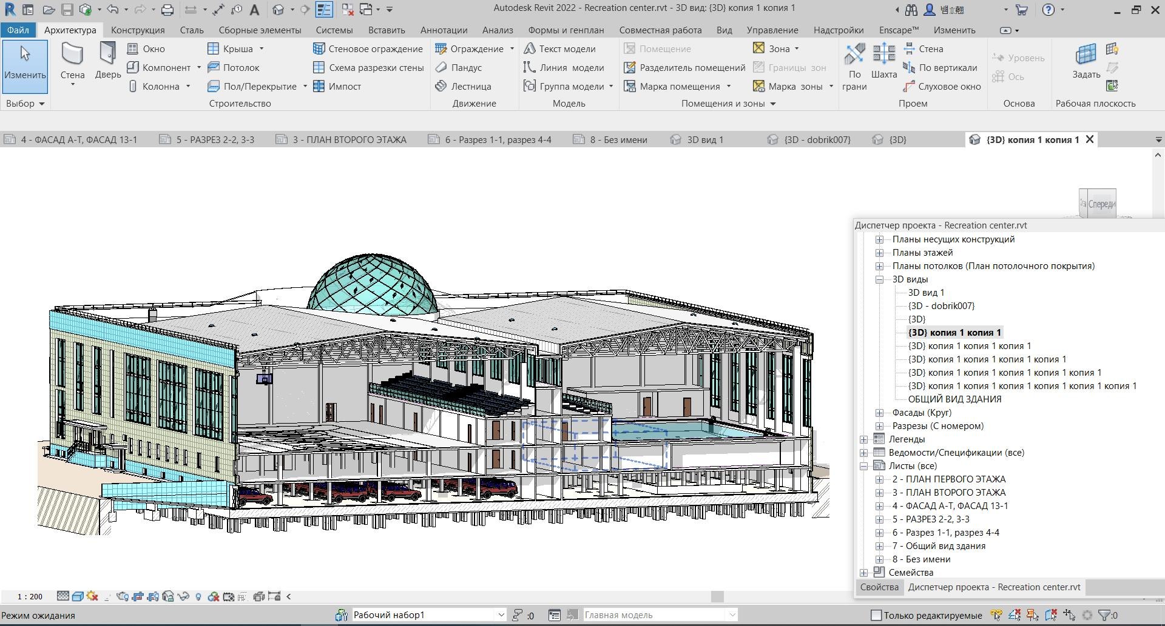Image resolution: width=1165 pixels, height=626 pixels.
Task: Open the visual style cube icon
Action: click(x=78, y=596)
